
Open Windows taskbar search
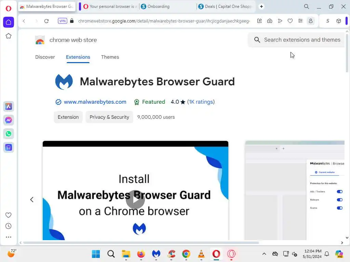click(x=111, y=254)
